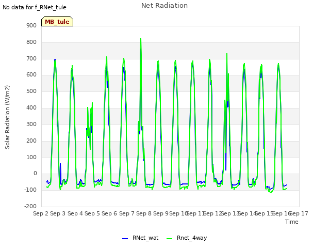Click the Time axis label
The height and width of the screenshot is (248, 330).
tap(292, 222)
